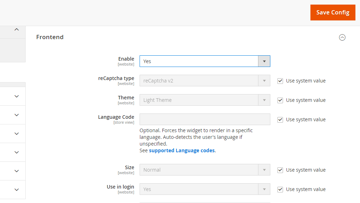The width and height of the screenshot is (360, 203).
Task: Collapse the sidebar section with up chevron
Action: (17, 30)
